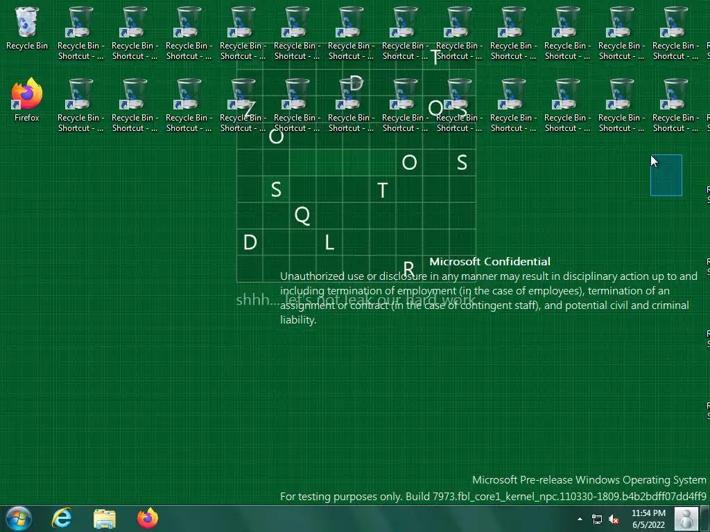
Task: Open the muted volume tray icon
Action: coord(614,519)
